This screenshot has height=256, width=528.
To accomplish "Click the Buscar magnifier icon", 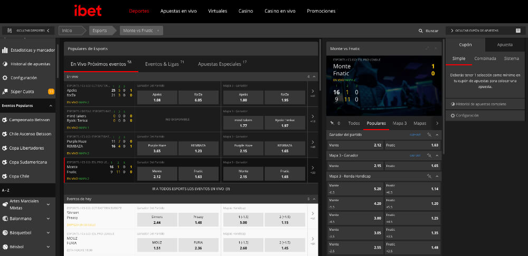I will 421,31.
